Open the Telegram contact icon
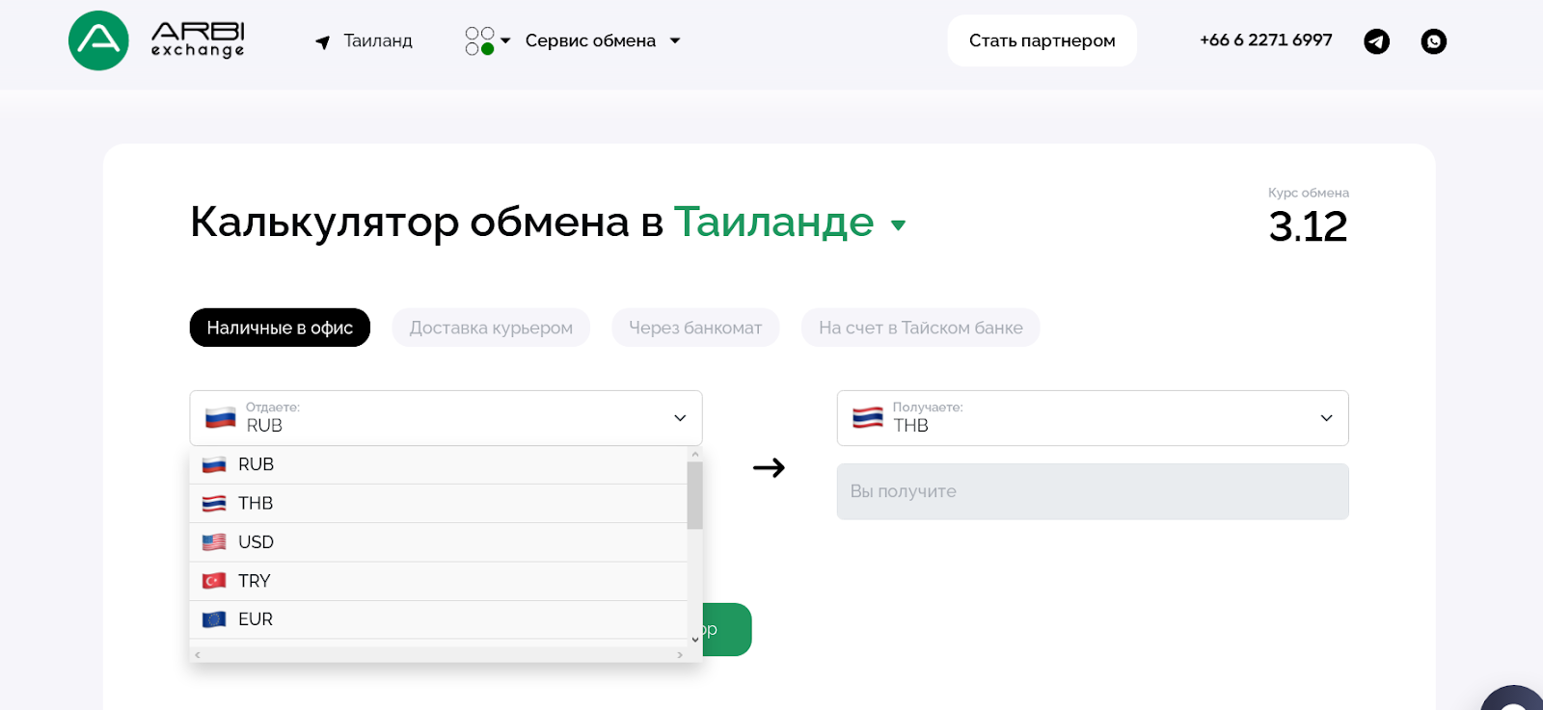 tap(1376, 41)
